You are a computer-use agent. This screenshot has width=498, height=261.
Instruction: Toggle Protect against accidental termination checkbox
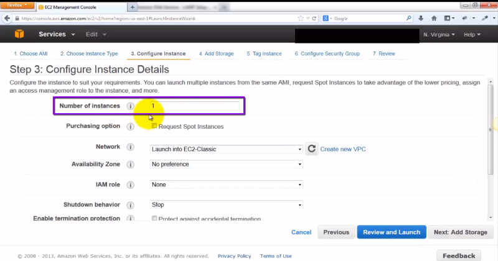[154, 218]
